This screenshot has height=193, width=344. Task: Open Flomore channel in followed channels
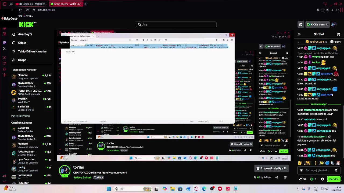click(x=31, y=77)
